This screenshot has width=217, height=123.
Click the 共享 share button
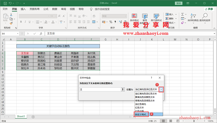coord(209,9)
